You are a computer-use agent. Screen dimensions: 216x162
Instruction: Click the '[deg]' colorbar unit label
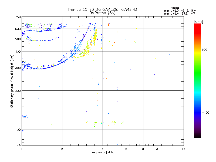tap(198, 22)
